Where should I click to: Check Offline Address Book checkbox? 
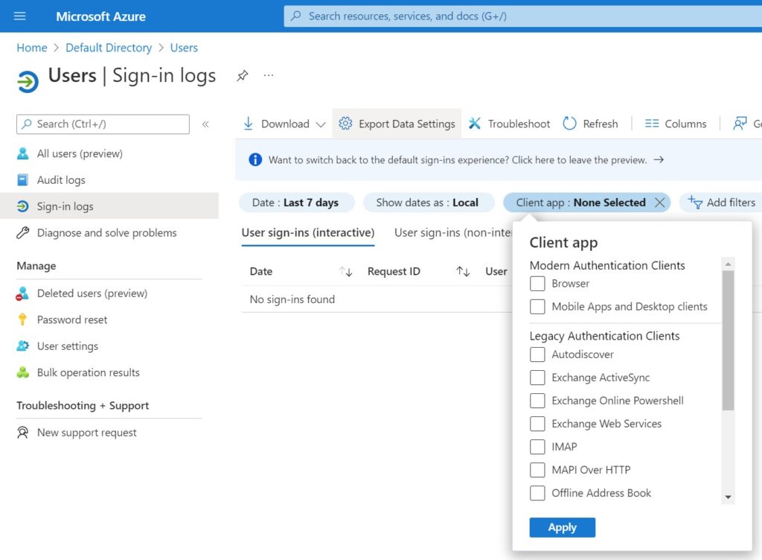coord(537,493)
